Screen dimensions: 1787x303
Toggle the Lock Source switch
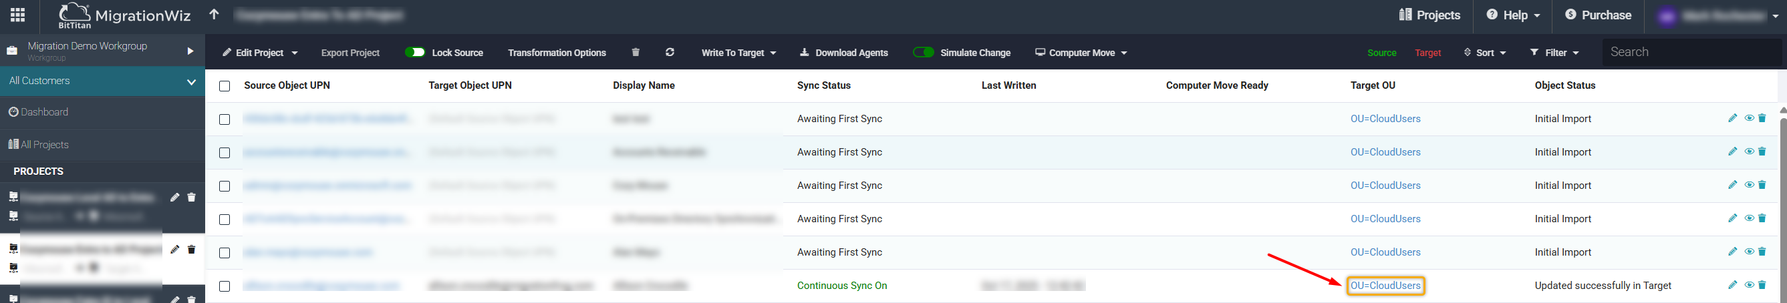pos(415,53)
